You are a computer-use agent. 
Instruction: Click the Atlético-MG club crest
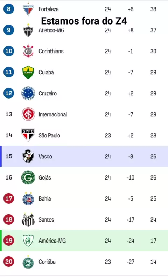tap(28, 30)
